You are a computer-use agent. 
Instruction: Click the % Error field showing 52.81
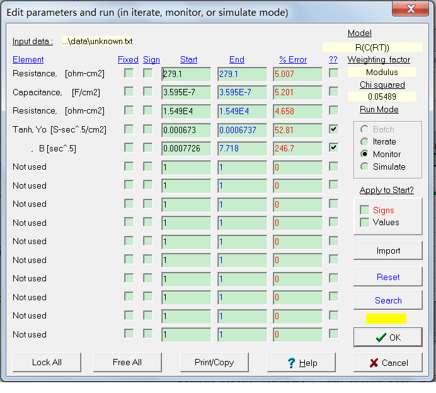297,130
